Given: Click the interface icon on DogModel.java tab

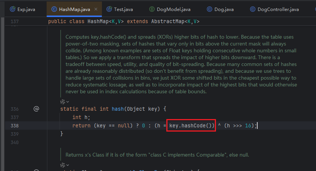Looking at the screenshot, I should point(152,9).
